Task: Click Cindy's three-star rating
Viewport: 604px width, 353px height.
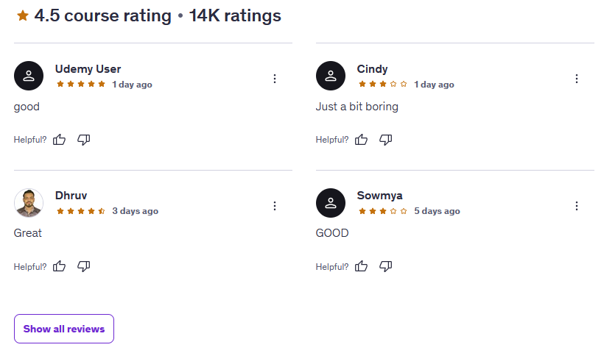Action: 383,85
